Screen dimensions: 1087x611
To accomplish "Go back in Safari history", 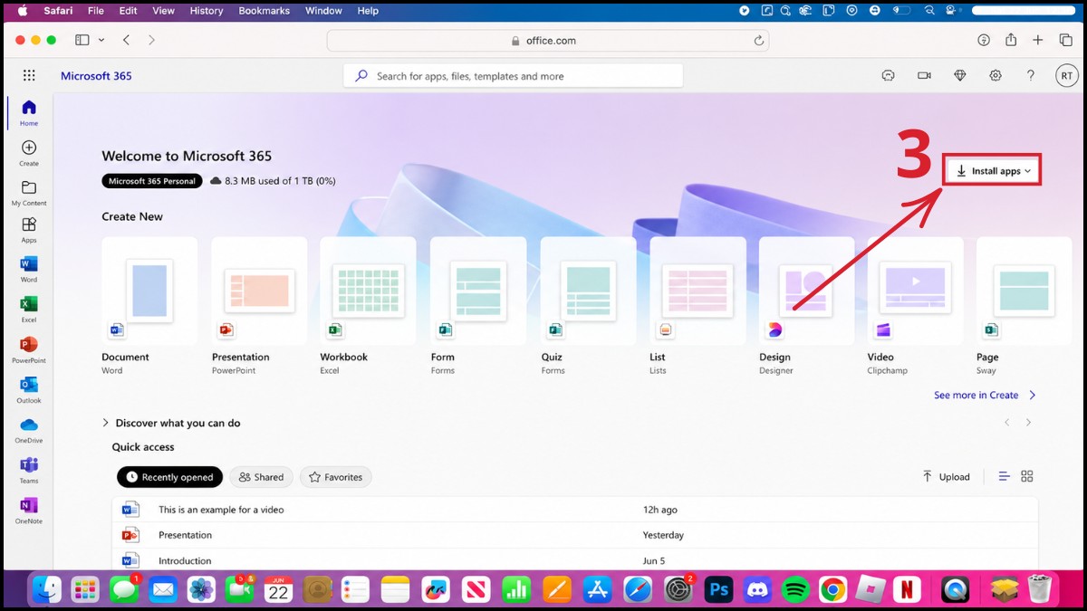I will (x=126, y=40).
